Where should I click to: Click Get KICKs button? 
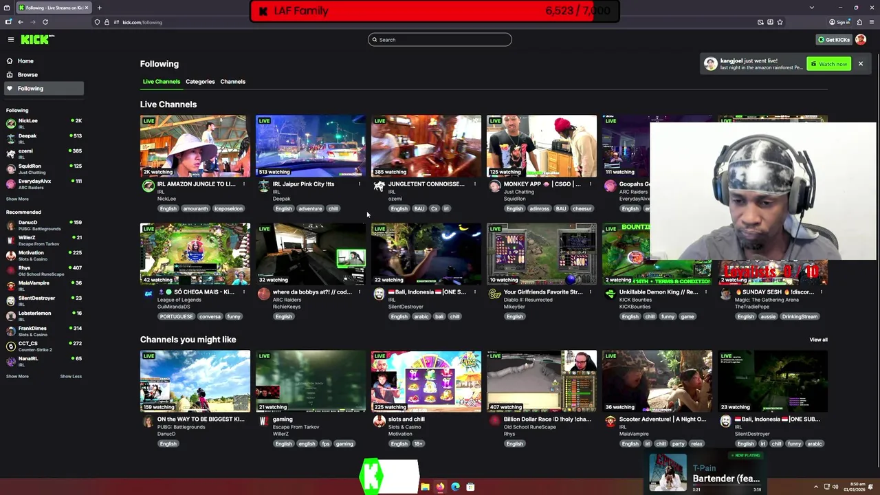pyautogui.click(x=834, y=40)
